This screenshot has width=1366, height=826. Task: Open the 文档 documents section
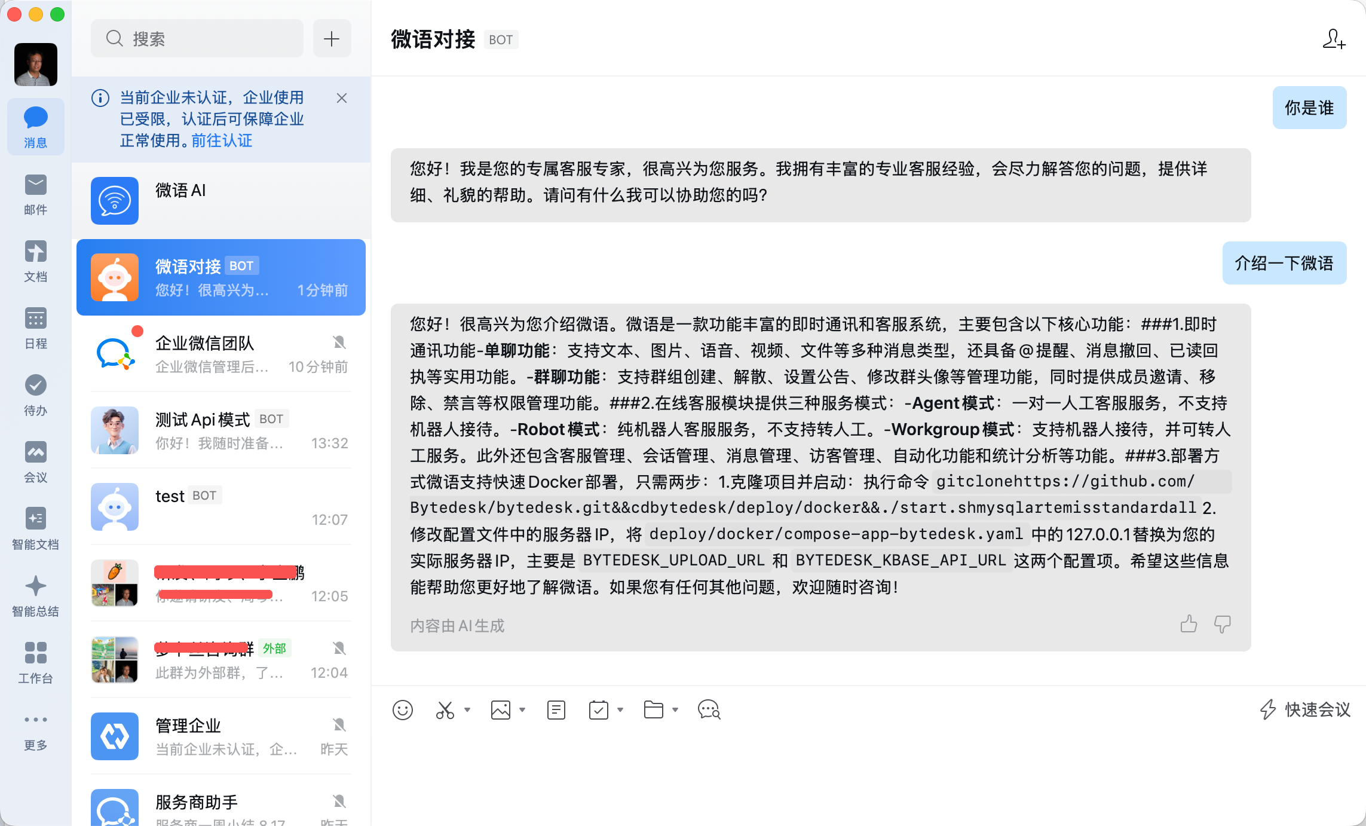click(x=35, y=261)
